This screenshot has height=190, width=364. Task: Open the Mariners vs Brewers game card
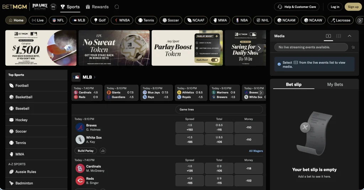point(225,93)
